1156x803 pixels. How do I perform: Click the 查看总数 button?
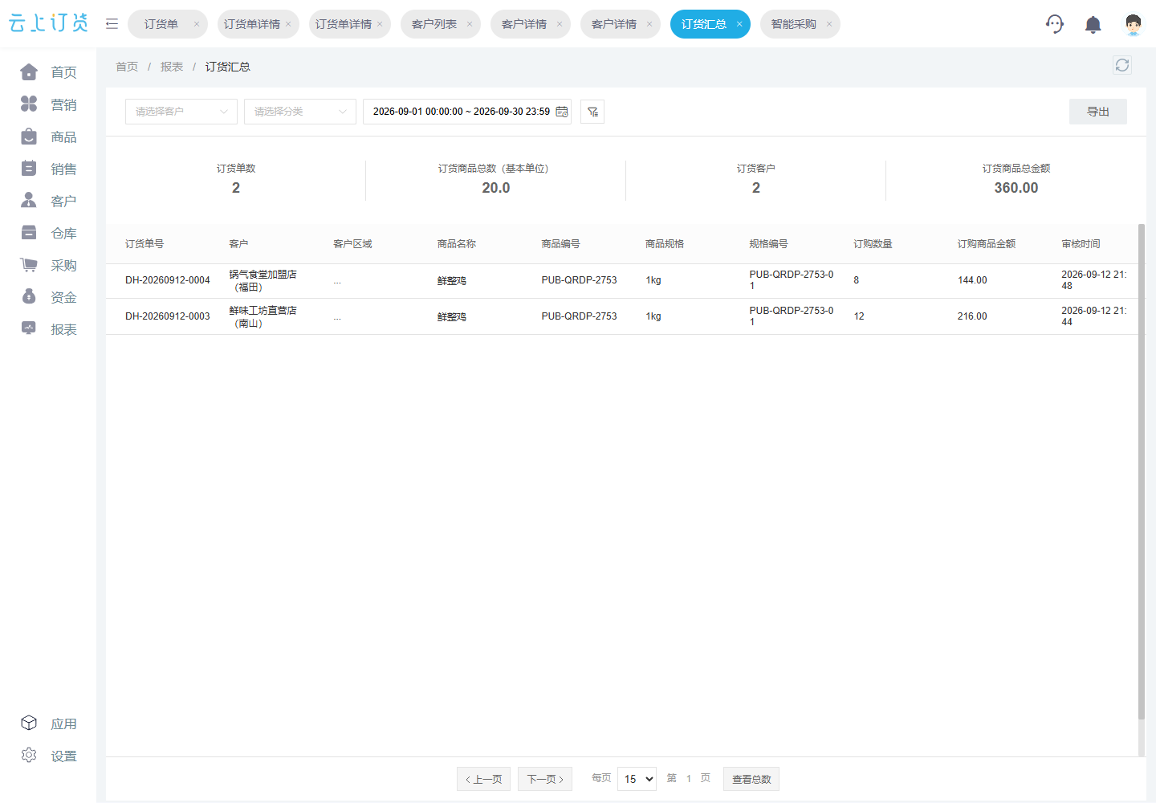(751, 779)
